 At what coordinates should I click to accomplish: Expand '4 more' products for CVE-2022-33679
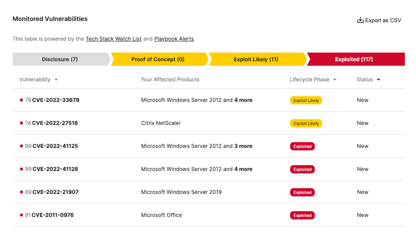point(243,100)
